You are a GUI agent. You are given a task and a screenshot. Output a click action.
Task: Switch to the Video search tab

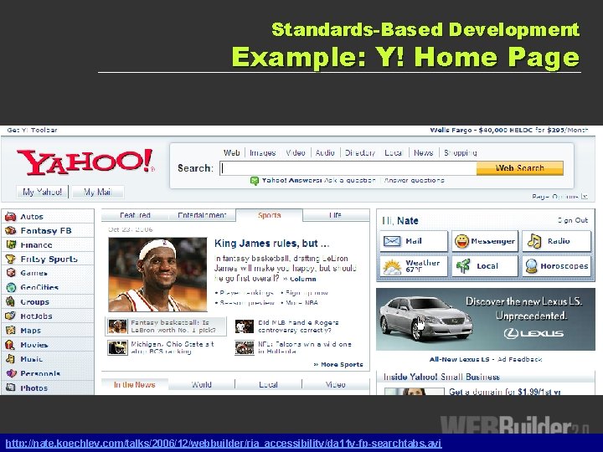pyautogui.click(x=296, y=152)
